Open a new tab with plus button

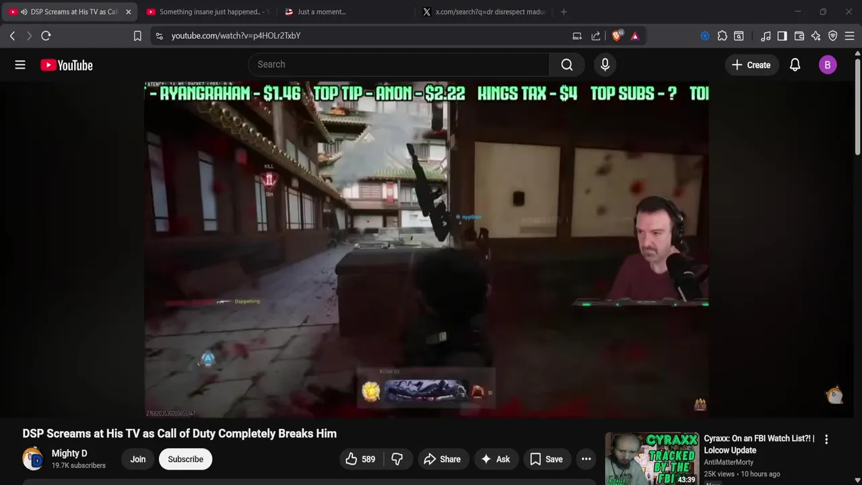[564, 11]
